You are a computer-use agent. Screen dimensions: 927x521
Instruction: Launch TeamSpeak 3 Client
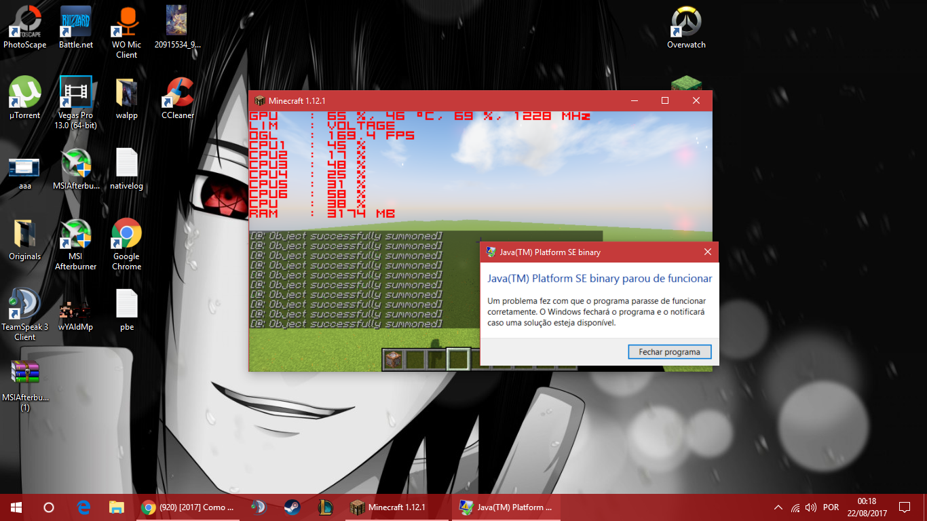point(25,314)
